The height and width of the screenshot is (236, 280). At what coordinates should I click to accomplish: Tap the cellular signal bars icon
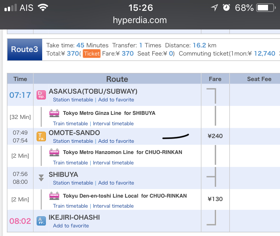click(10, 8)
